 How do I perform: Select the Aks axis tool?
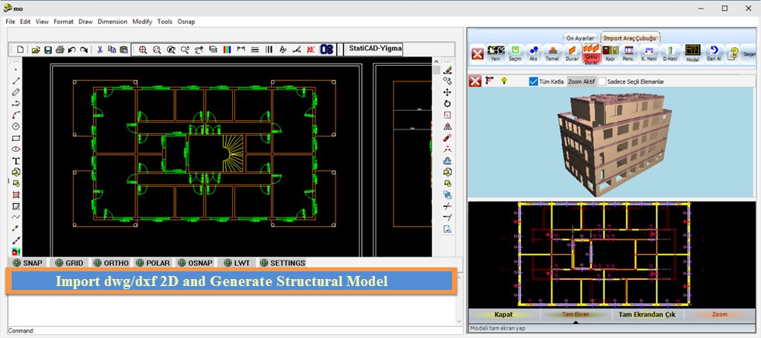[533, 53]
